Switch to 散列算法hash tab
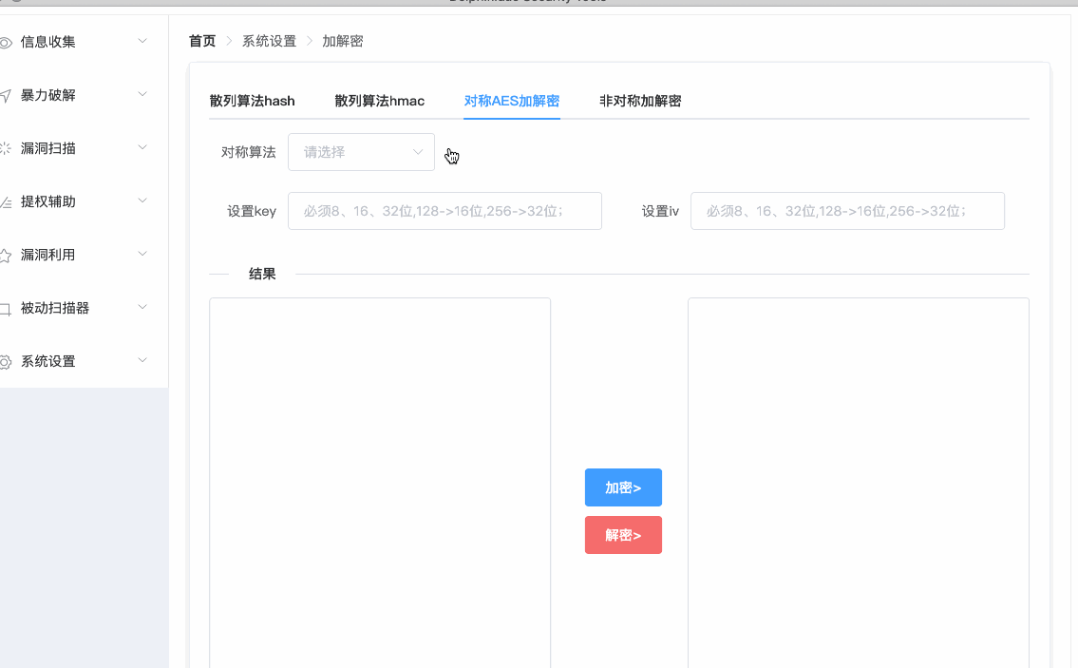Image resolution: width=1078 pixels, height=668 pixels. [253, 101]
